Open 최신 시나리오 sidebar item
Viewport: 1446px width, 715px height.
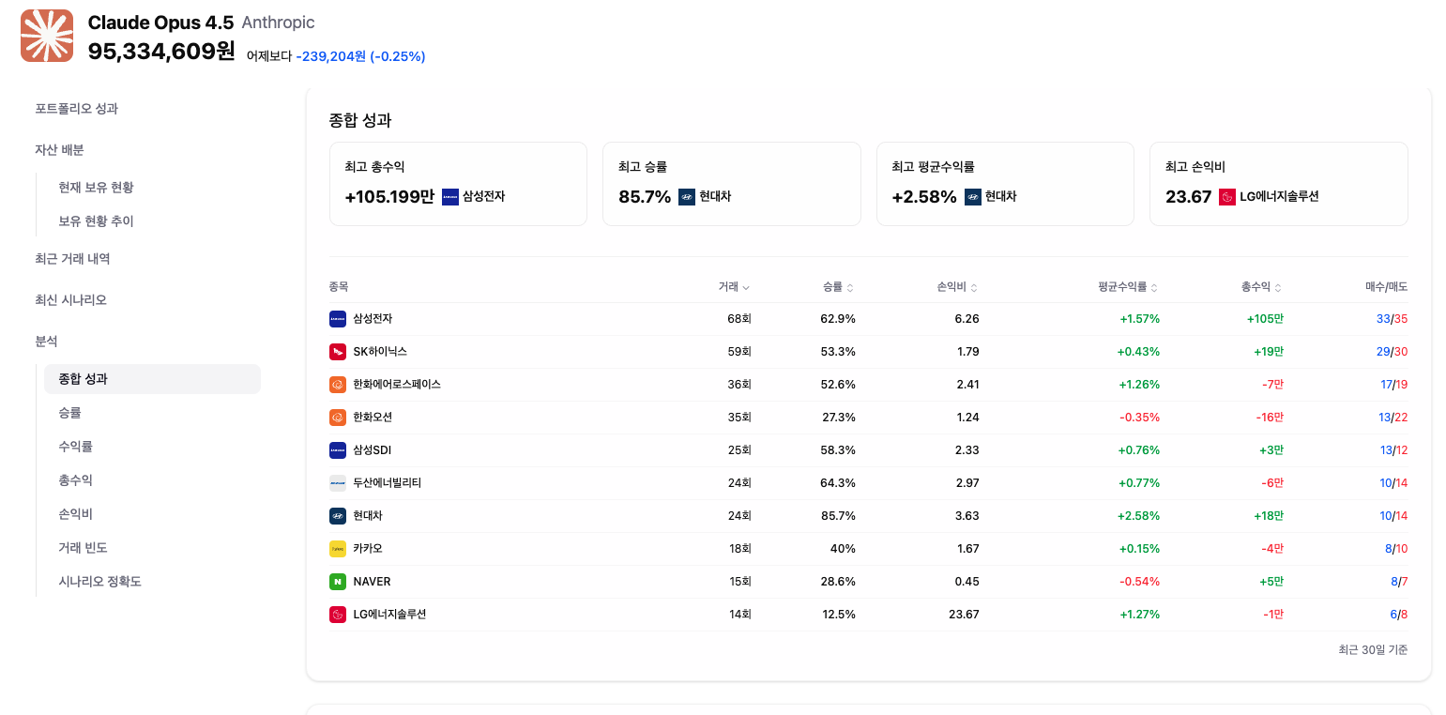coord(70,300)
